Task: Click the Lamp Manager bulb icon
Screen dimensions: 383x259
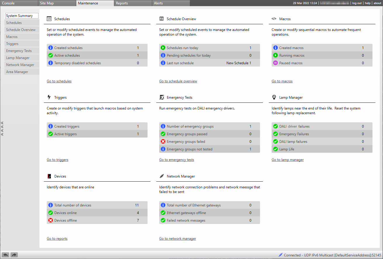Action: (x=274, y=98)
